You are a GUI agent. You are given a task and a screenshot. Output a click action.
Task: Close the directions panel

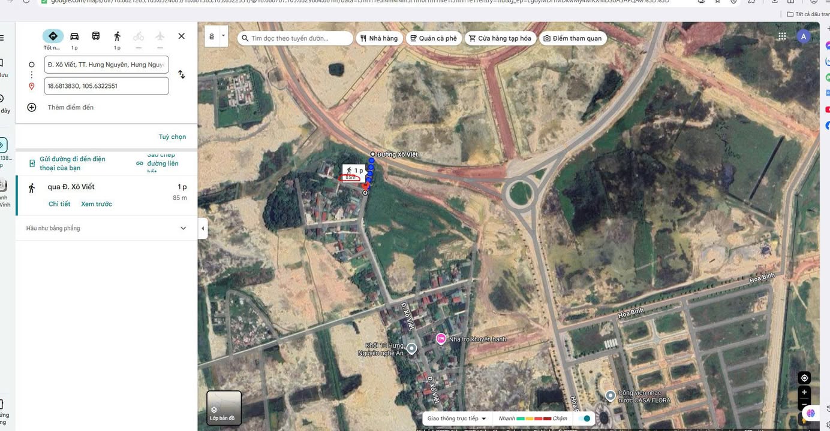181,37
